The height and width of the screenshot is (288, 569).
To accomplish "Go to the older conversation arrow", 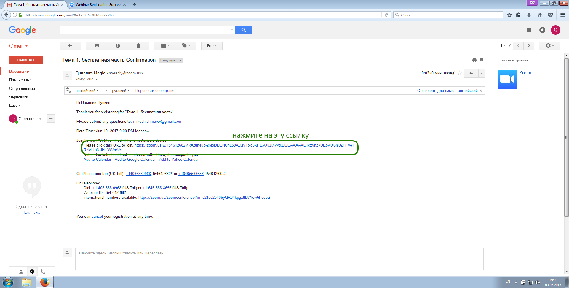I will click(529, 46).
